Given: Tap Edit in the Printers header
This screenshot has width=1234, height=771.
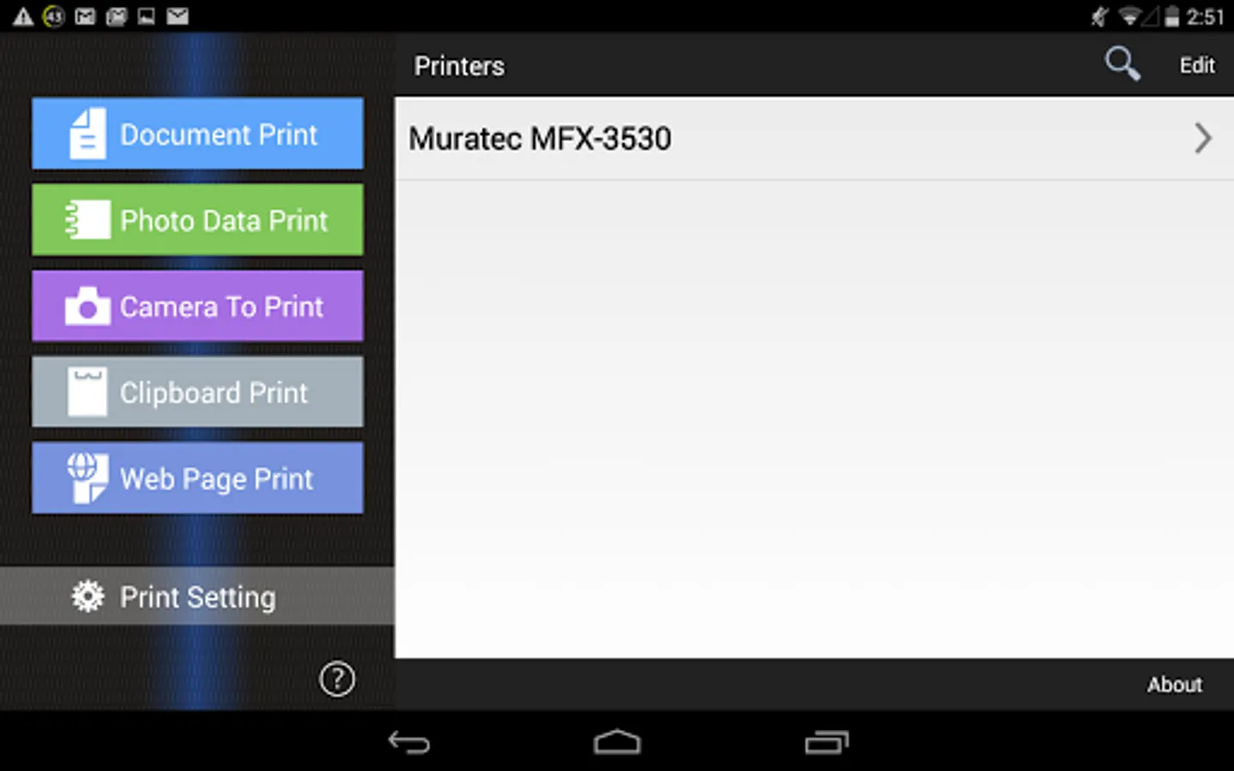Looking at the screenshot, I should coord(1197,65).
